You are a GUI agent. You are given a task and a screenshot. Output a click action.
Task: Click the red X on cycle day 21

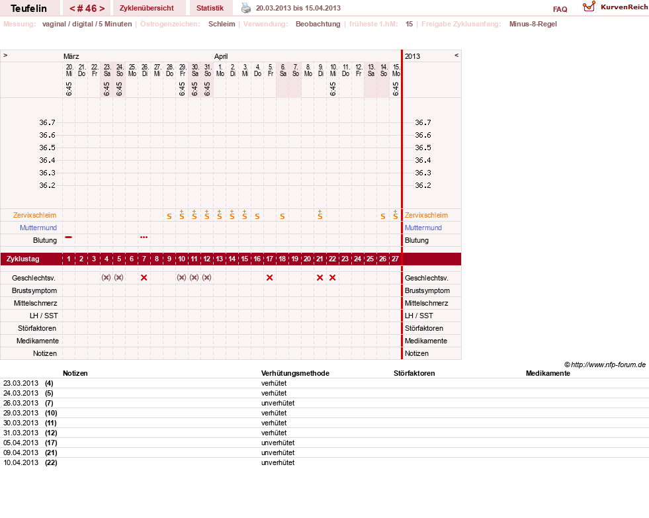(320, 278)
